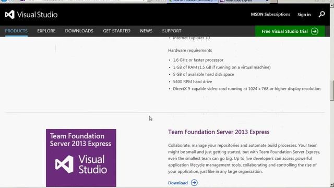The image size is (334, 188).
Task: Click the scrollbar down arrow
Action: [x=332, y=185]
